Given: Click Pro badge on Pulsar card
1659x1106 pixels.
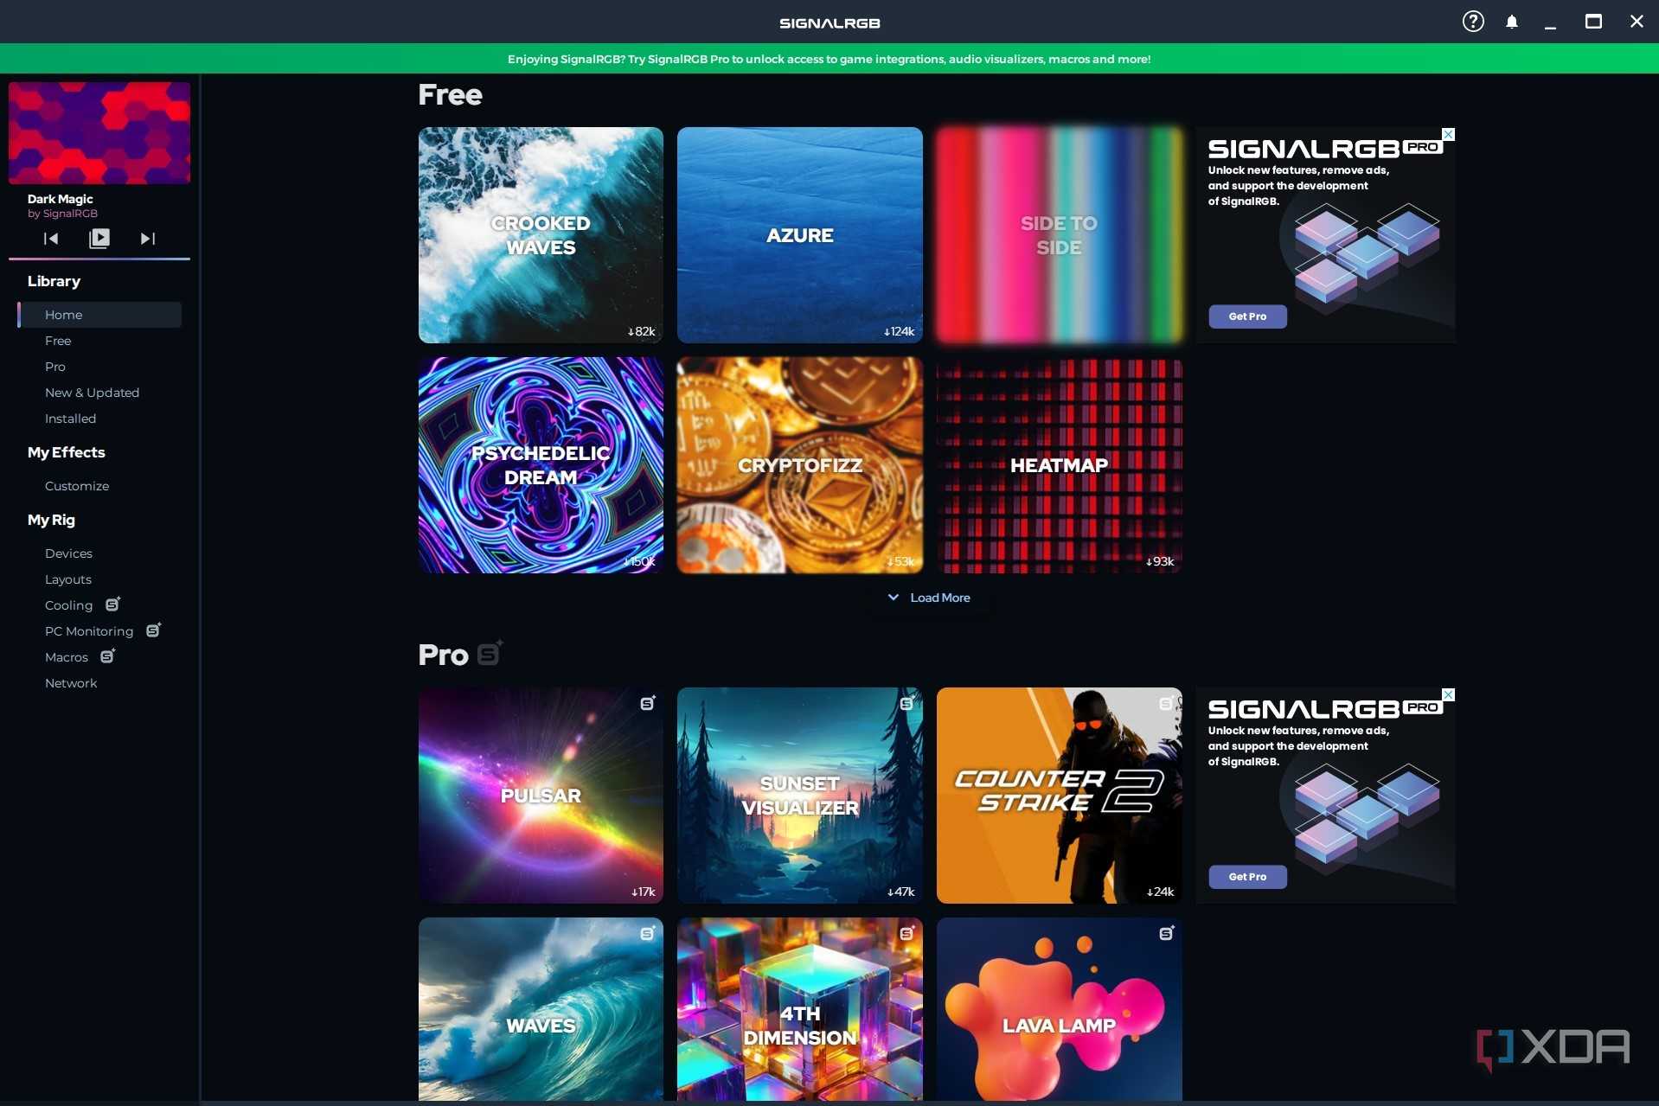Looking at the screenshot, I should (x=647, y=703).
